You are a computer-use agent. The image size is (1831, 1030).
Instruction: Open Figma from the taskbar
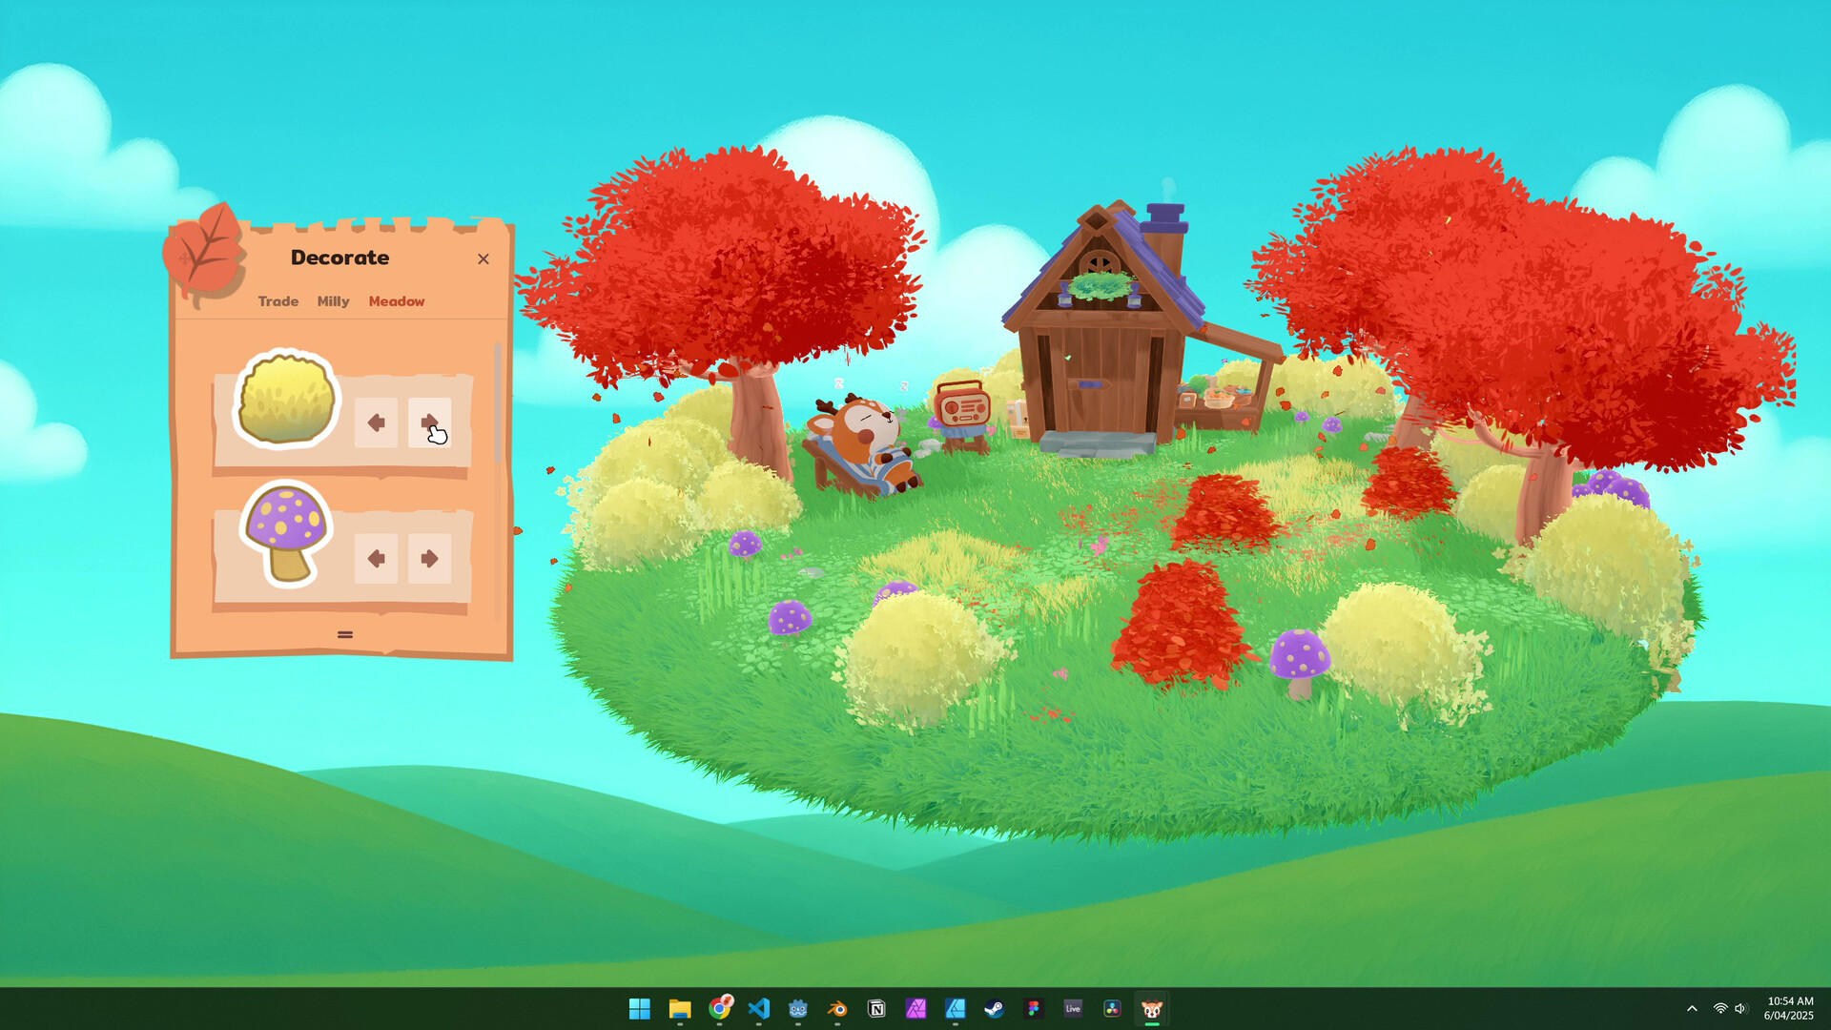(x=1033, y=1009)
